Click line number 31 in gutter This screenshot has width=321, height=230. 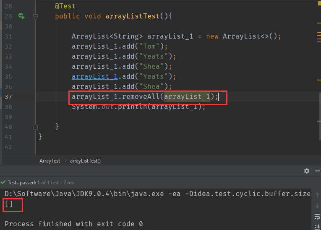[8, 36]
